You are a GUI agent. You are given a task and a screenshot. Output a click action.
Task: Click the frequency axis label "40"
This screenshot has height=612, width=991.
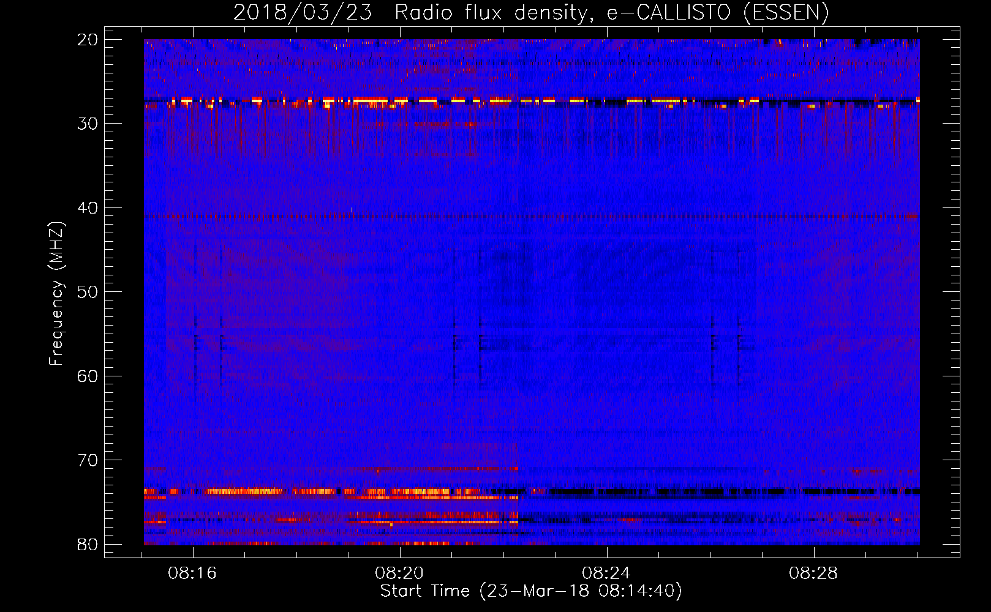point(88,208)
